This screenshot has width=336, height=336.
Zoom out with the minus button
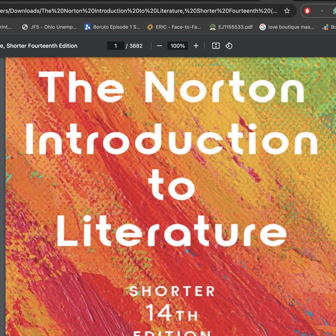tap(160, 46)
